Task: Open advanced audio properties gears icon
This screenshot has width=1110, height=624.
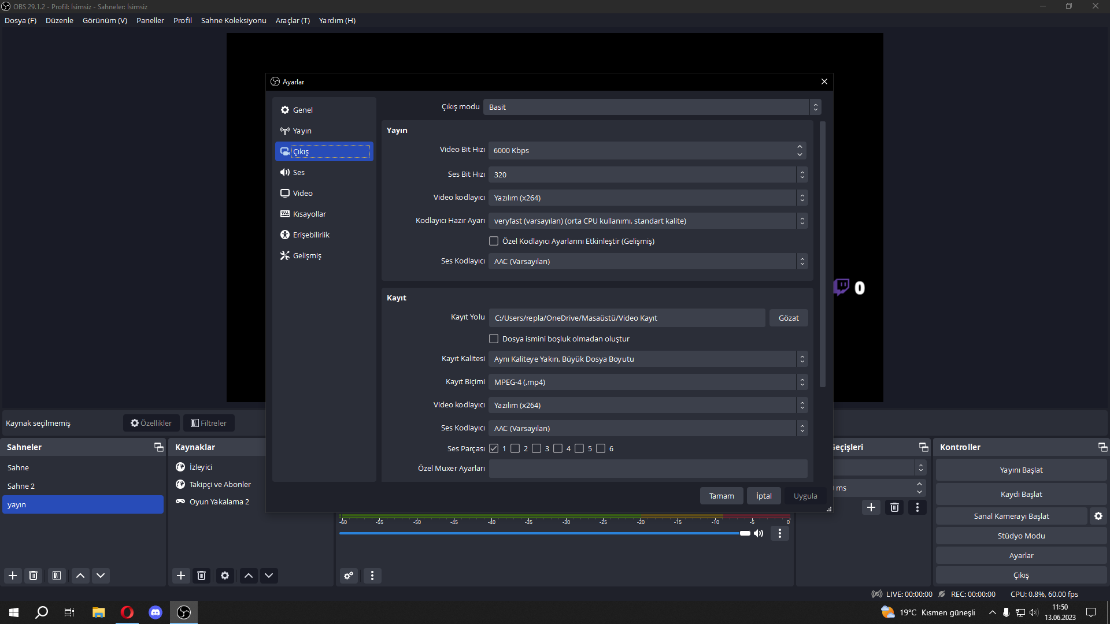Action: 349,575
